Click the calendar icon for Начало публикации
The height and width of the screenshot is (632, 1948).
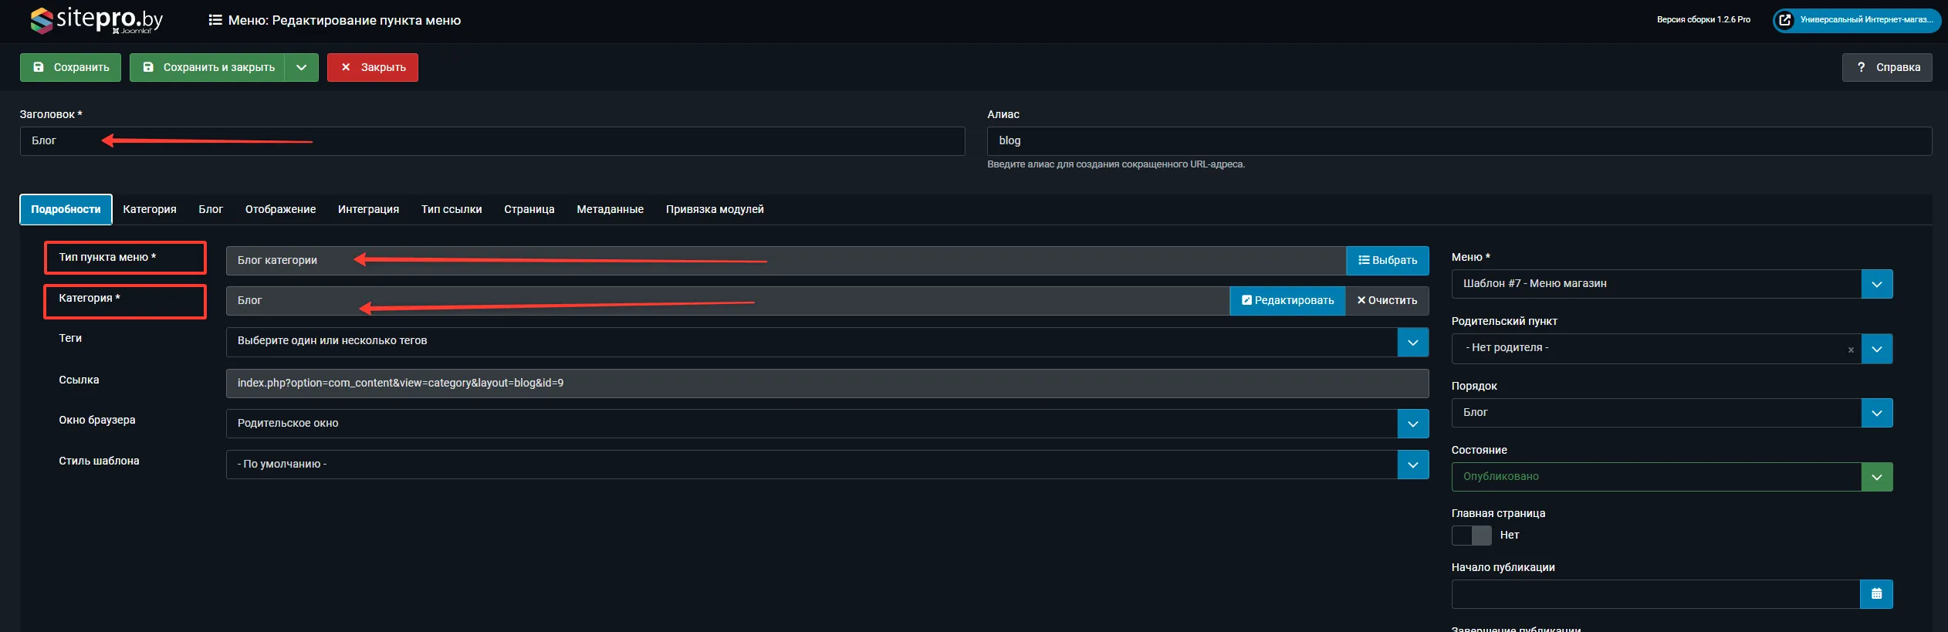point(1876,594)
